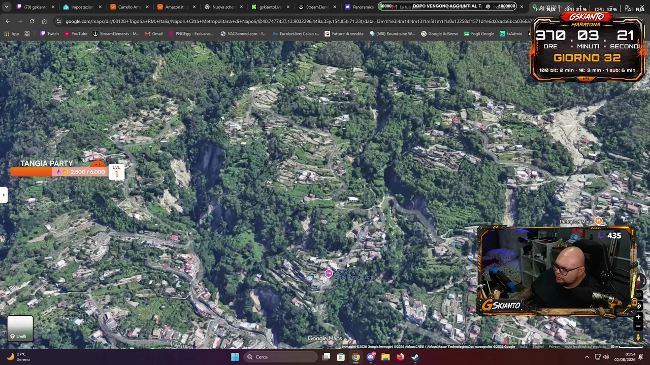
Task: Open the browser home page
Action: pyautogui.click(x=44, y=21)
